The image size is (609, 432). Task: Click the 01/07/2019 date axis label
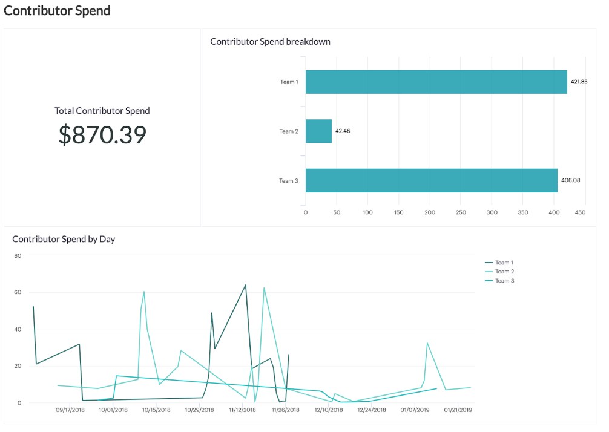tap(415, 410)
